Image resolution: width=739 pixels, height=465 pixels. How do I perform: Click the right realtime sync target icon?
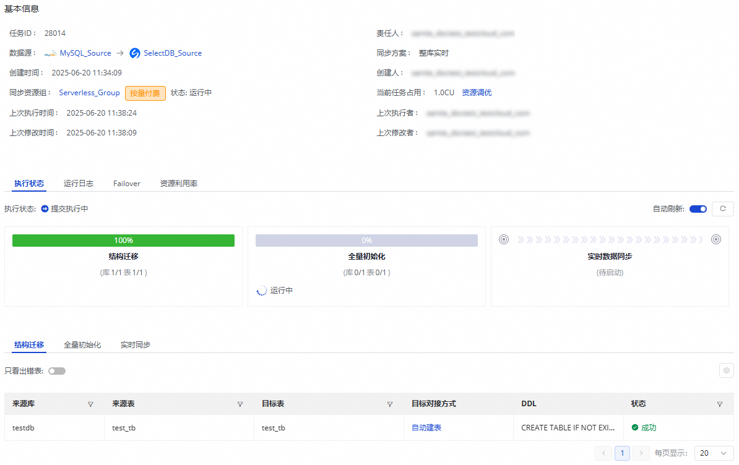(x=716, y=239)
